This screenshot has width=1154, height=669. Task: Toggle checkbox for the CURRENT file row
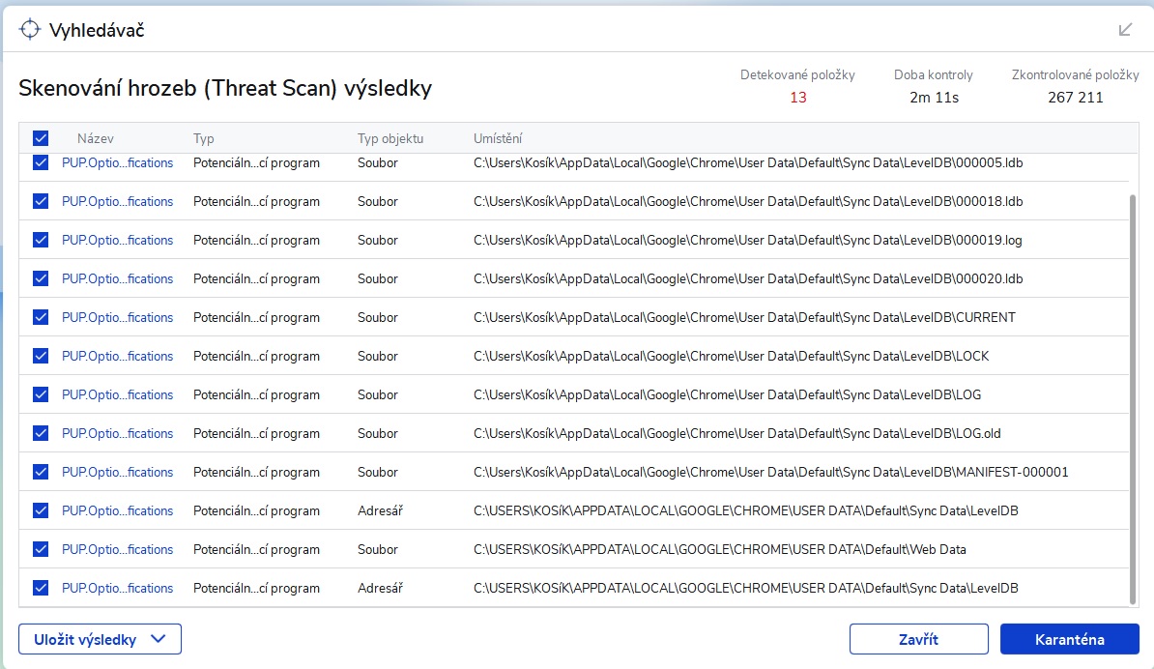pyautogui.click(x=41, y=317)
